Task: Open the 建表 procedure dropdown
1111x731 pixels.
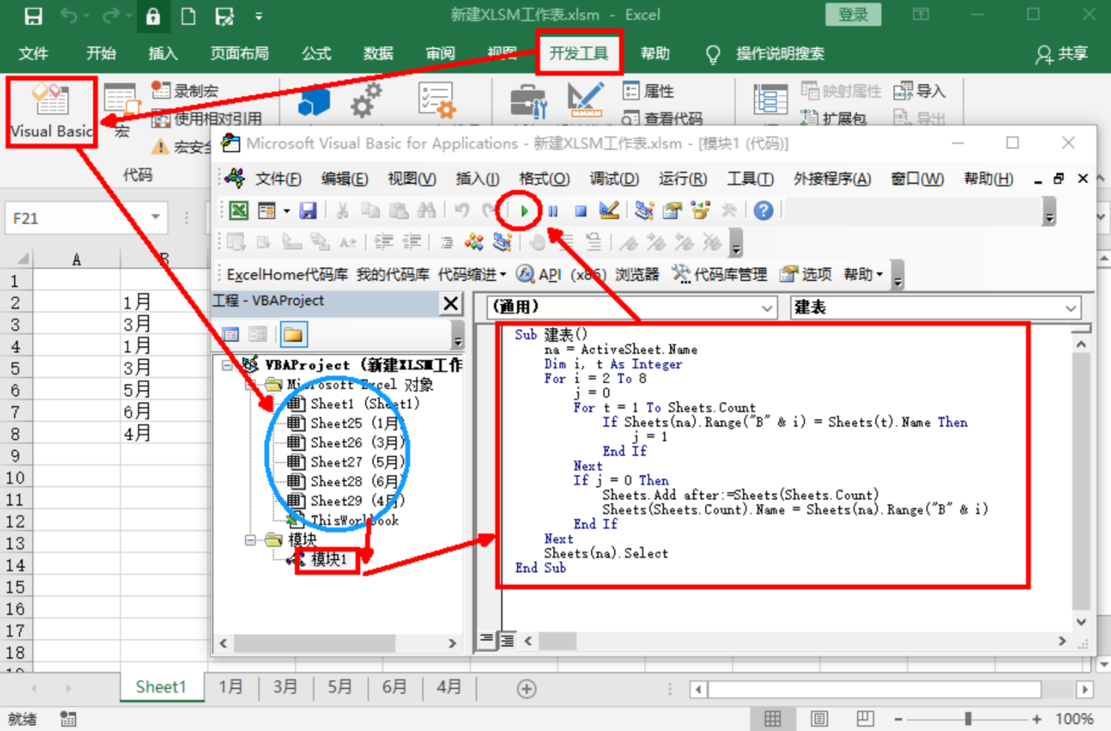Action: coord(1071,308)
